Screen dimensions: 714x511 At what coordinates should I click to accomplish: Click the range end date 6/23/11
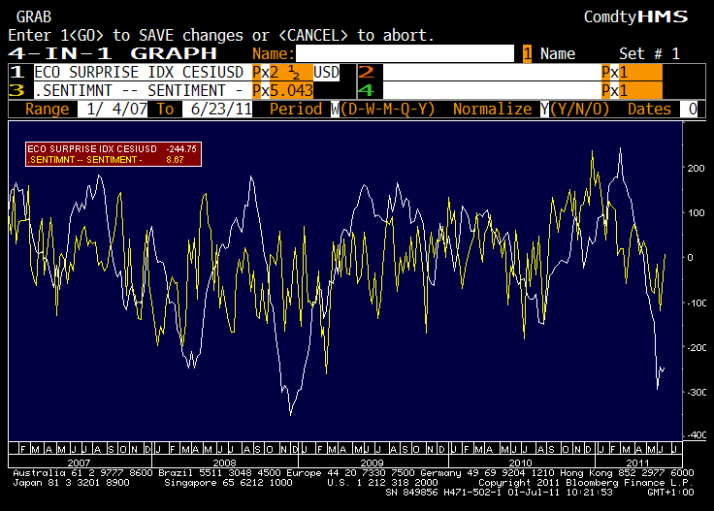[221, 110]
